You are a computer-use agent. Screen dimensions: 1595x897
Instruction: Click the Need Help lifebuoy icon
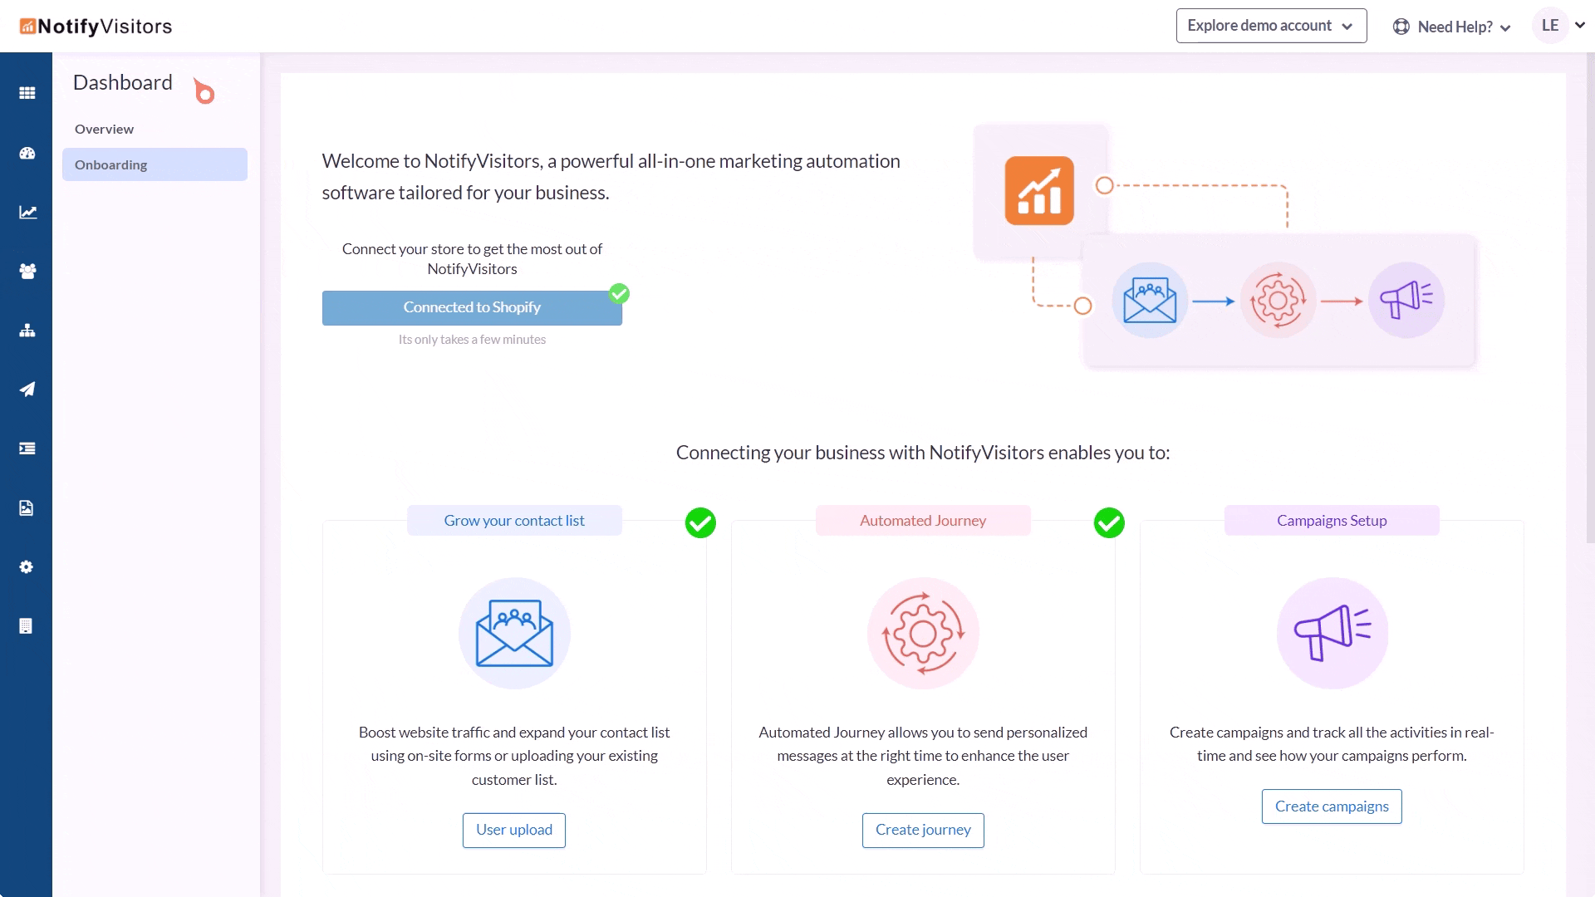[1401, 27]
